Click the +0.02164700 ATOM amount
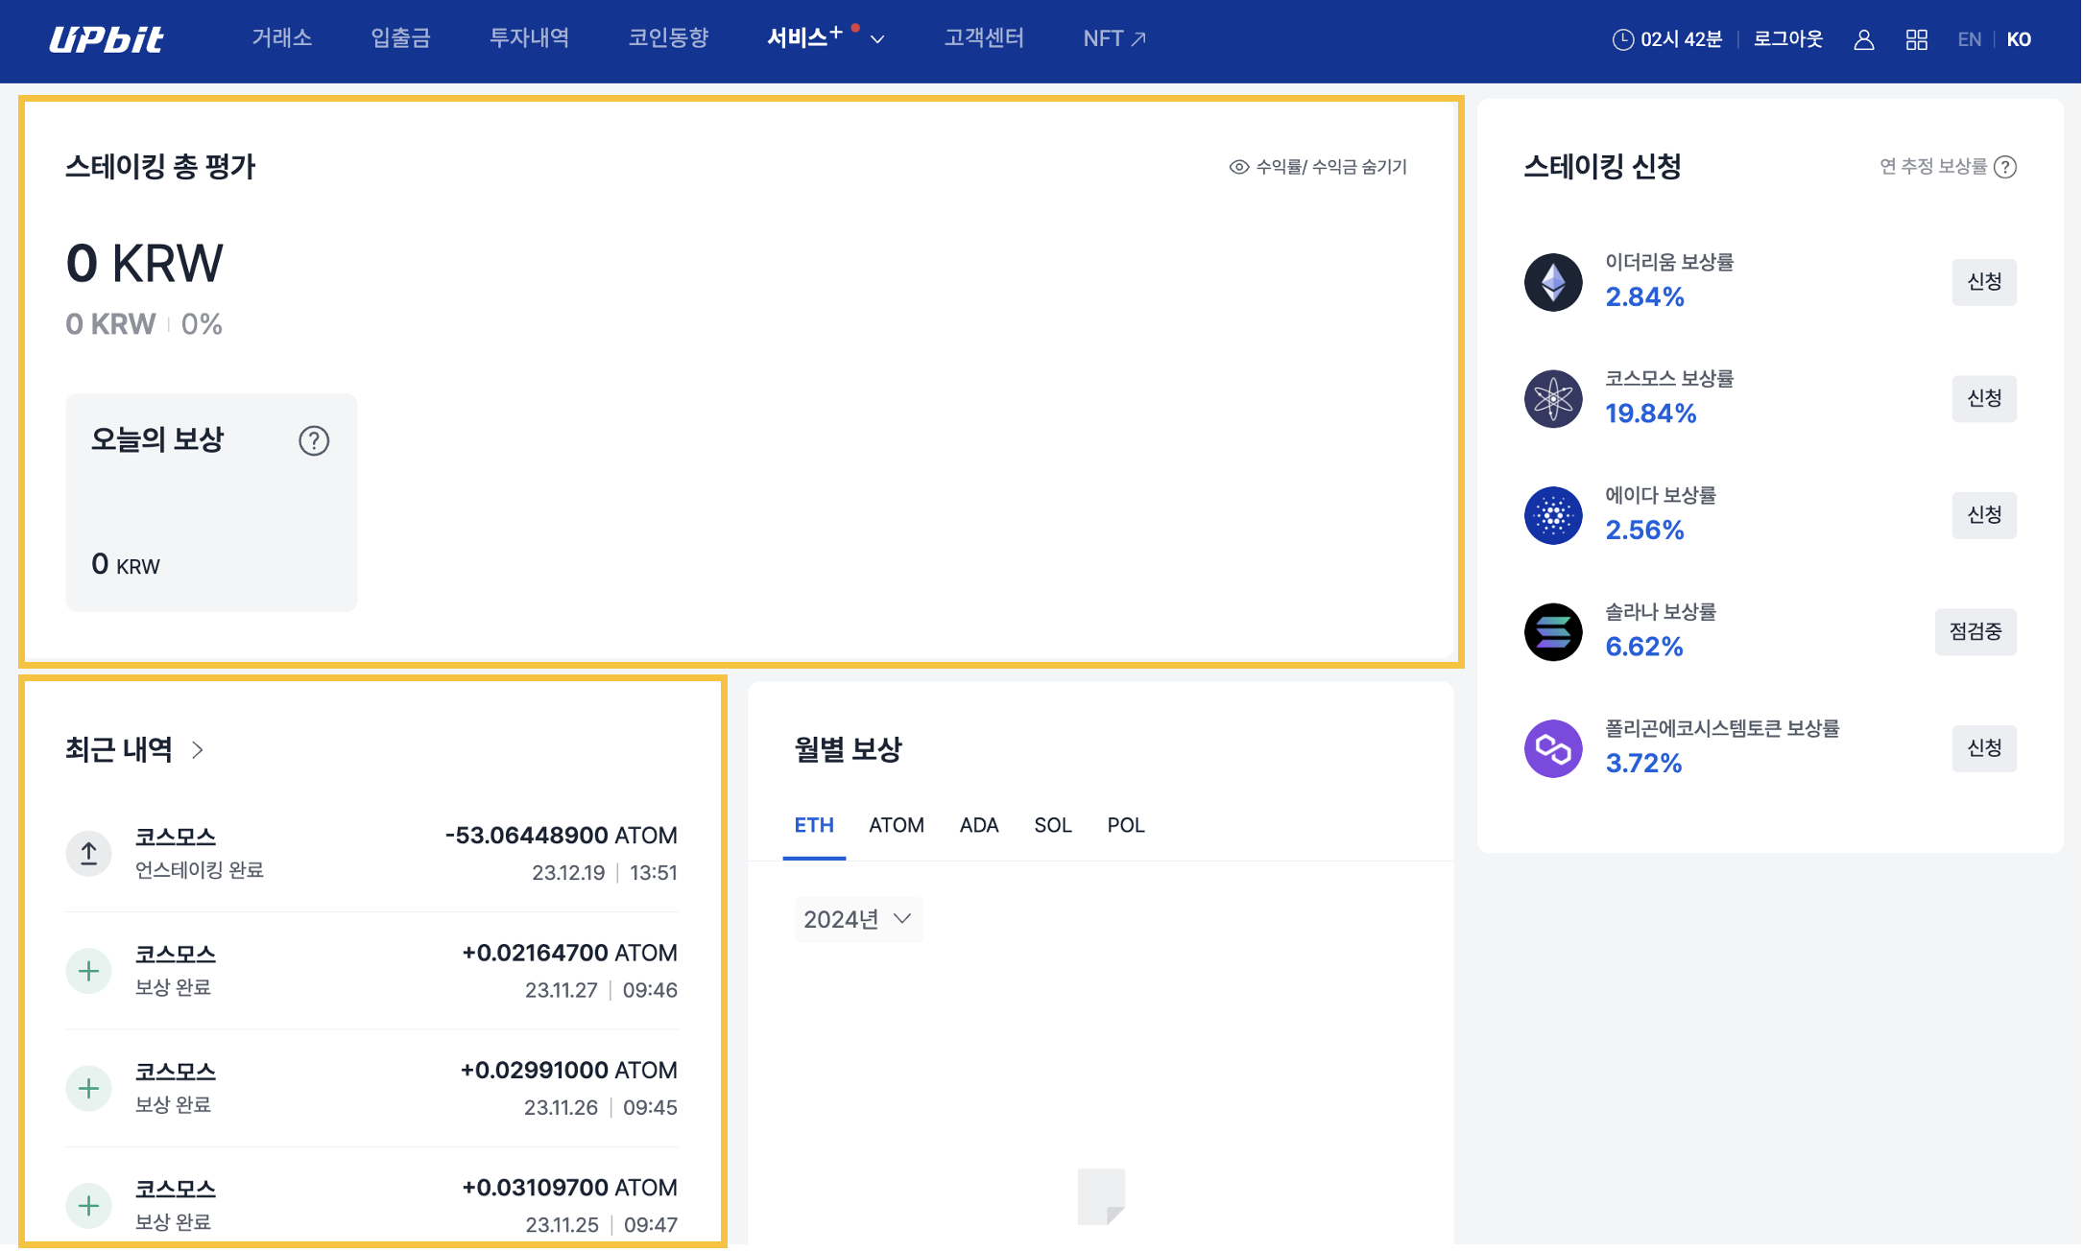2083x1251 pixels. click(569, 953)
